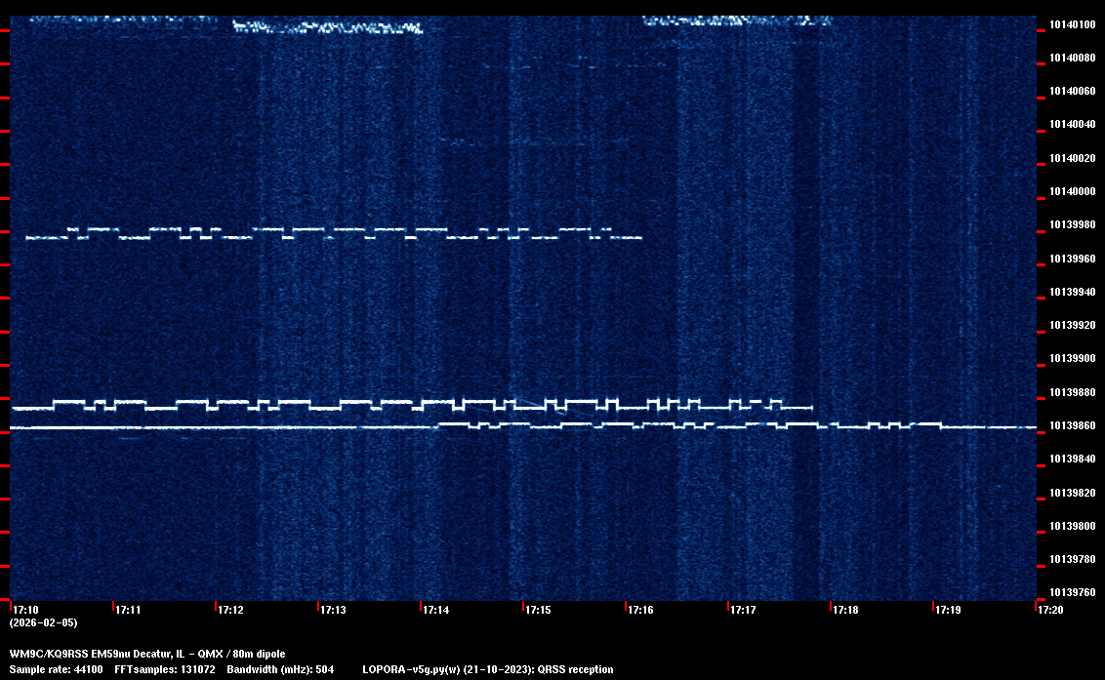This screenshot has height=680, width=1105.
Task: Select the 10139900 frequency label
Action: [1071, 358]
